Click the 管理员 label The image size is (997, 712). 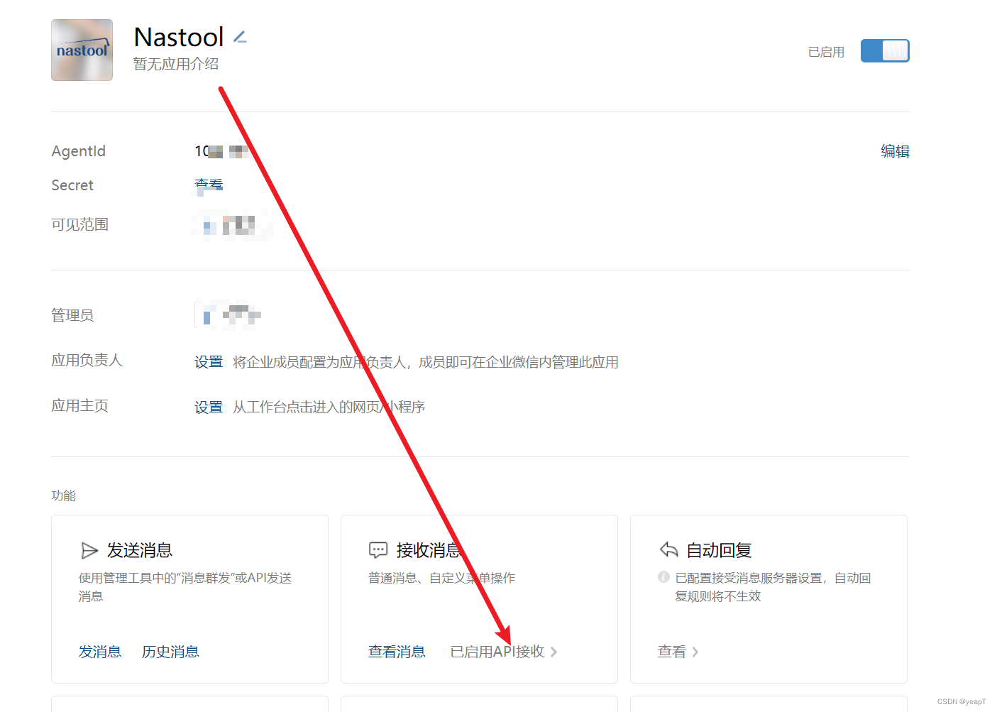pyautogui.click(x=72, y=315)
